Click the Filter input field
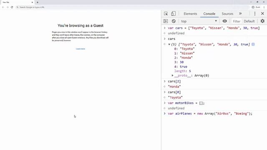This screenshot has height=150, width=267. (x=237, y=21)
